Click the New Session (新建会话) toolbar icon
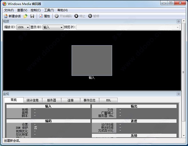 pos(6,16)
